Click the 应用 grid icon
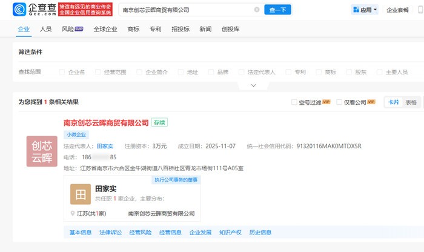424x252 pixels. (x=356, y=10)
